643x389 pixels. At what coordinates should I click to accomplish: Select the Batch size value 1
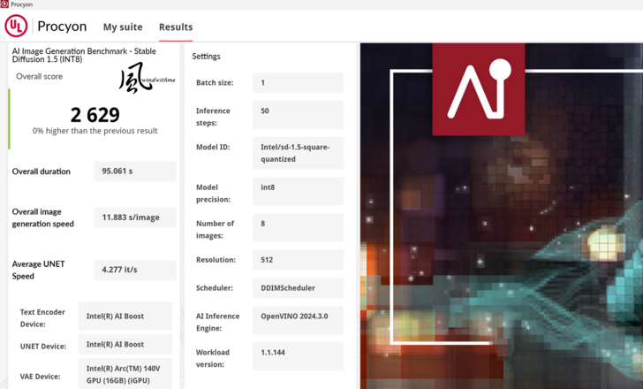[299, 82]
